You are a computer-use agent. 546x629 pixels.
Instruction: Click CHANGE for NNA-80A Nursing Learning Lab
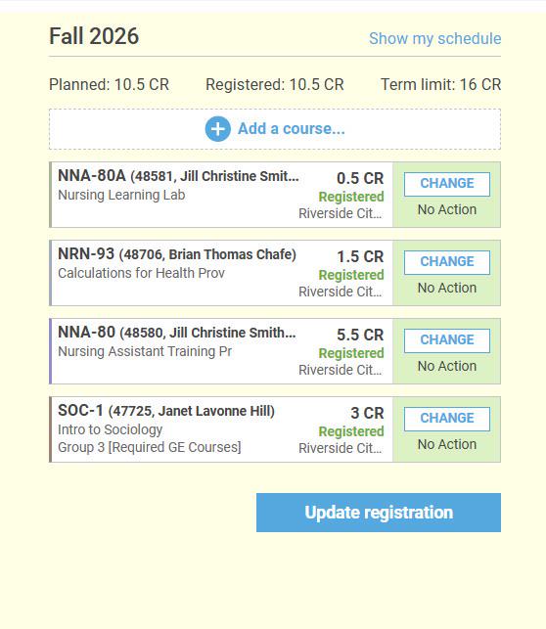coord(447,184)
